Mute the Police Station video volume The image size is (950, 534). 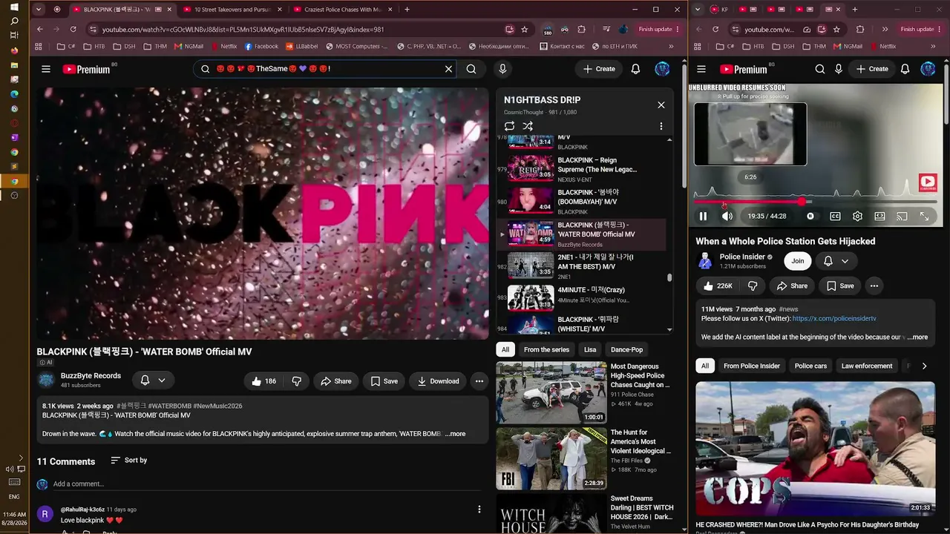click(x=727, y=217)
